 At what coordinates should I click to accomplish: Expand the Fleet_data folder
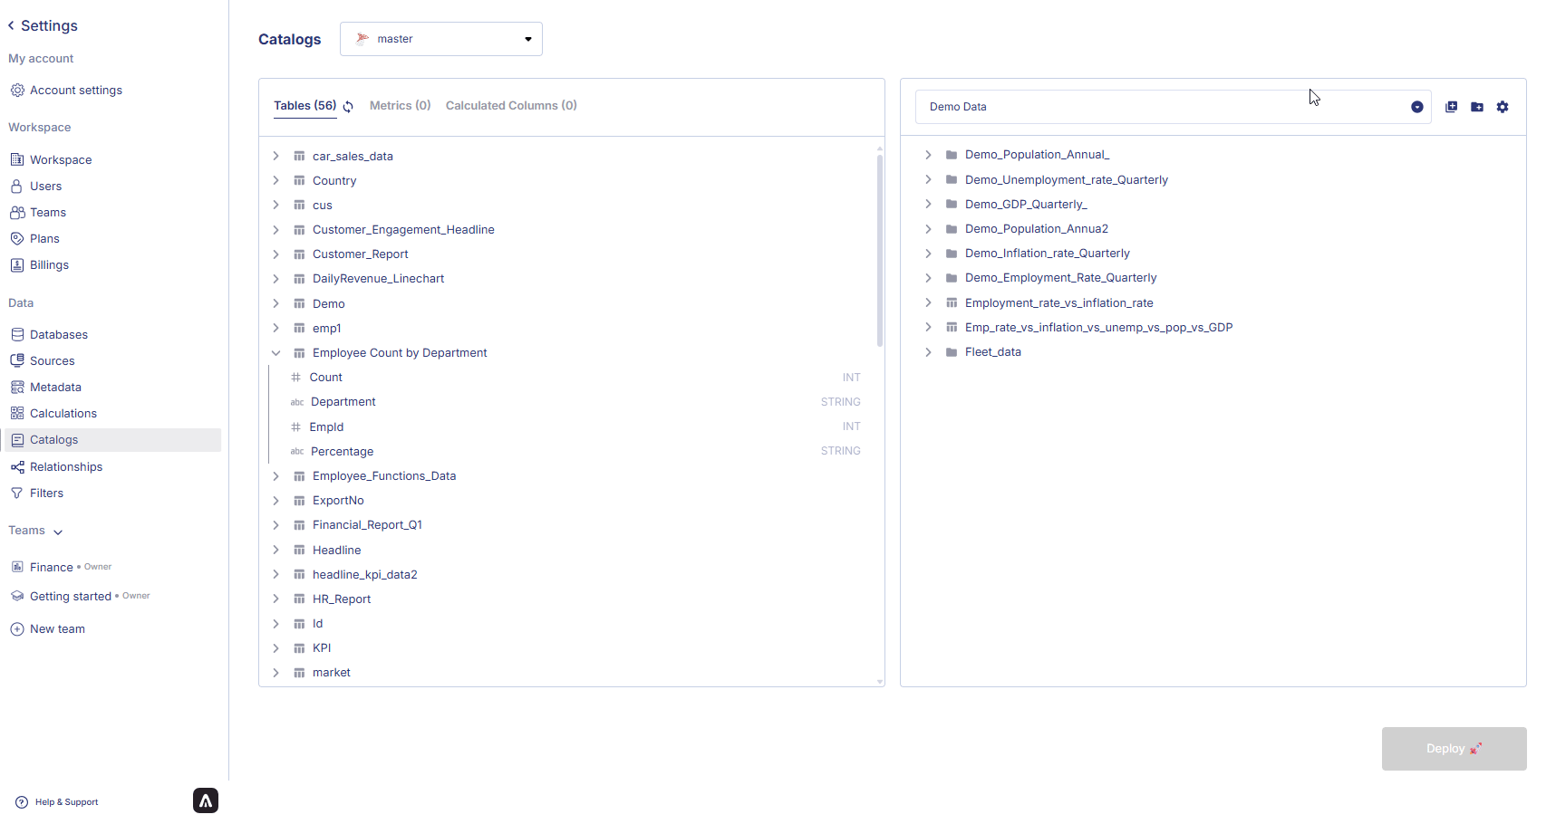point(928,352)
